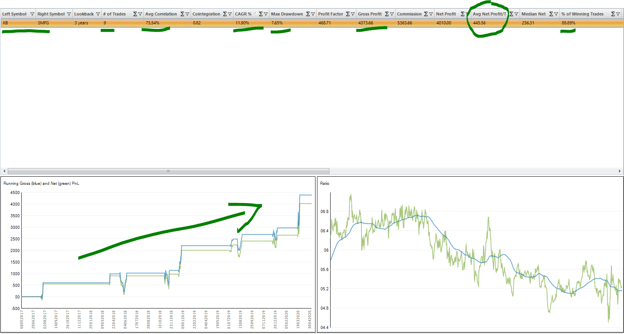This screenshot has height=334, width=624.
Task: Open the filter for Commission column
Action: [431, 14]
